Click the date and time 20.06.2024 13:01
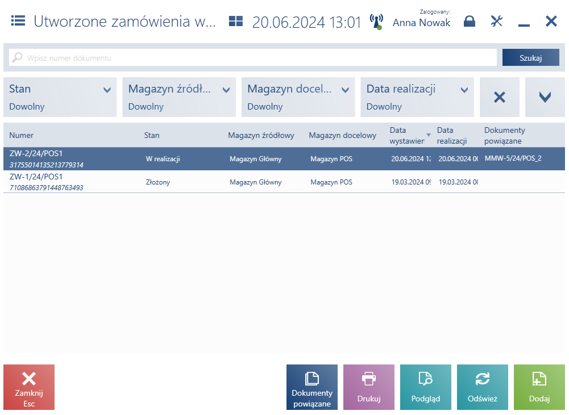 306,22
